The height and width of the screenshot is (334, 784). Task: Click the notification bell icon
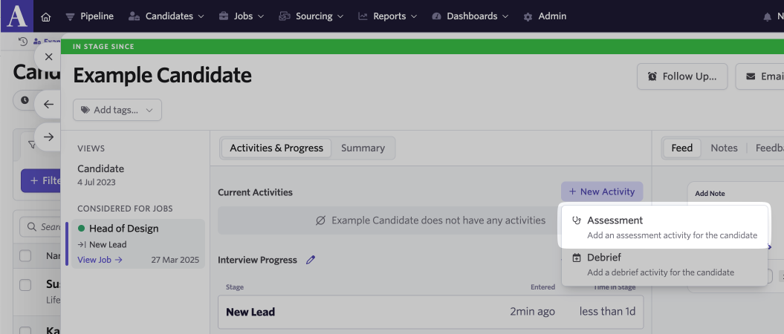pos(767,17)
